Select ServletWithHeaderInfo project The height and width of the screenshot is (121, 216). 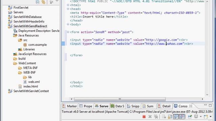tap(29, 22)
